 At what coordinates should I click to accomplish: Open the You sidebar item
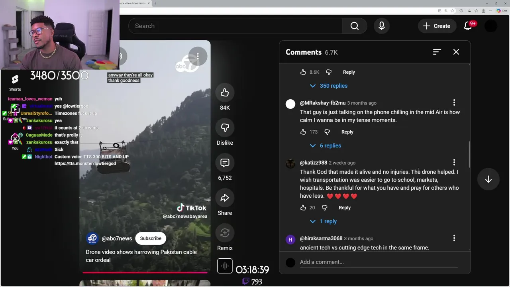[15, 141]
